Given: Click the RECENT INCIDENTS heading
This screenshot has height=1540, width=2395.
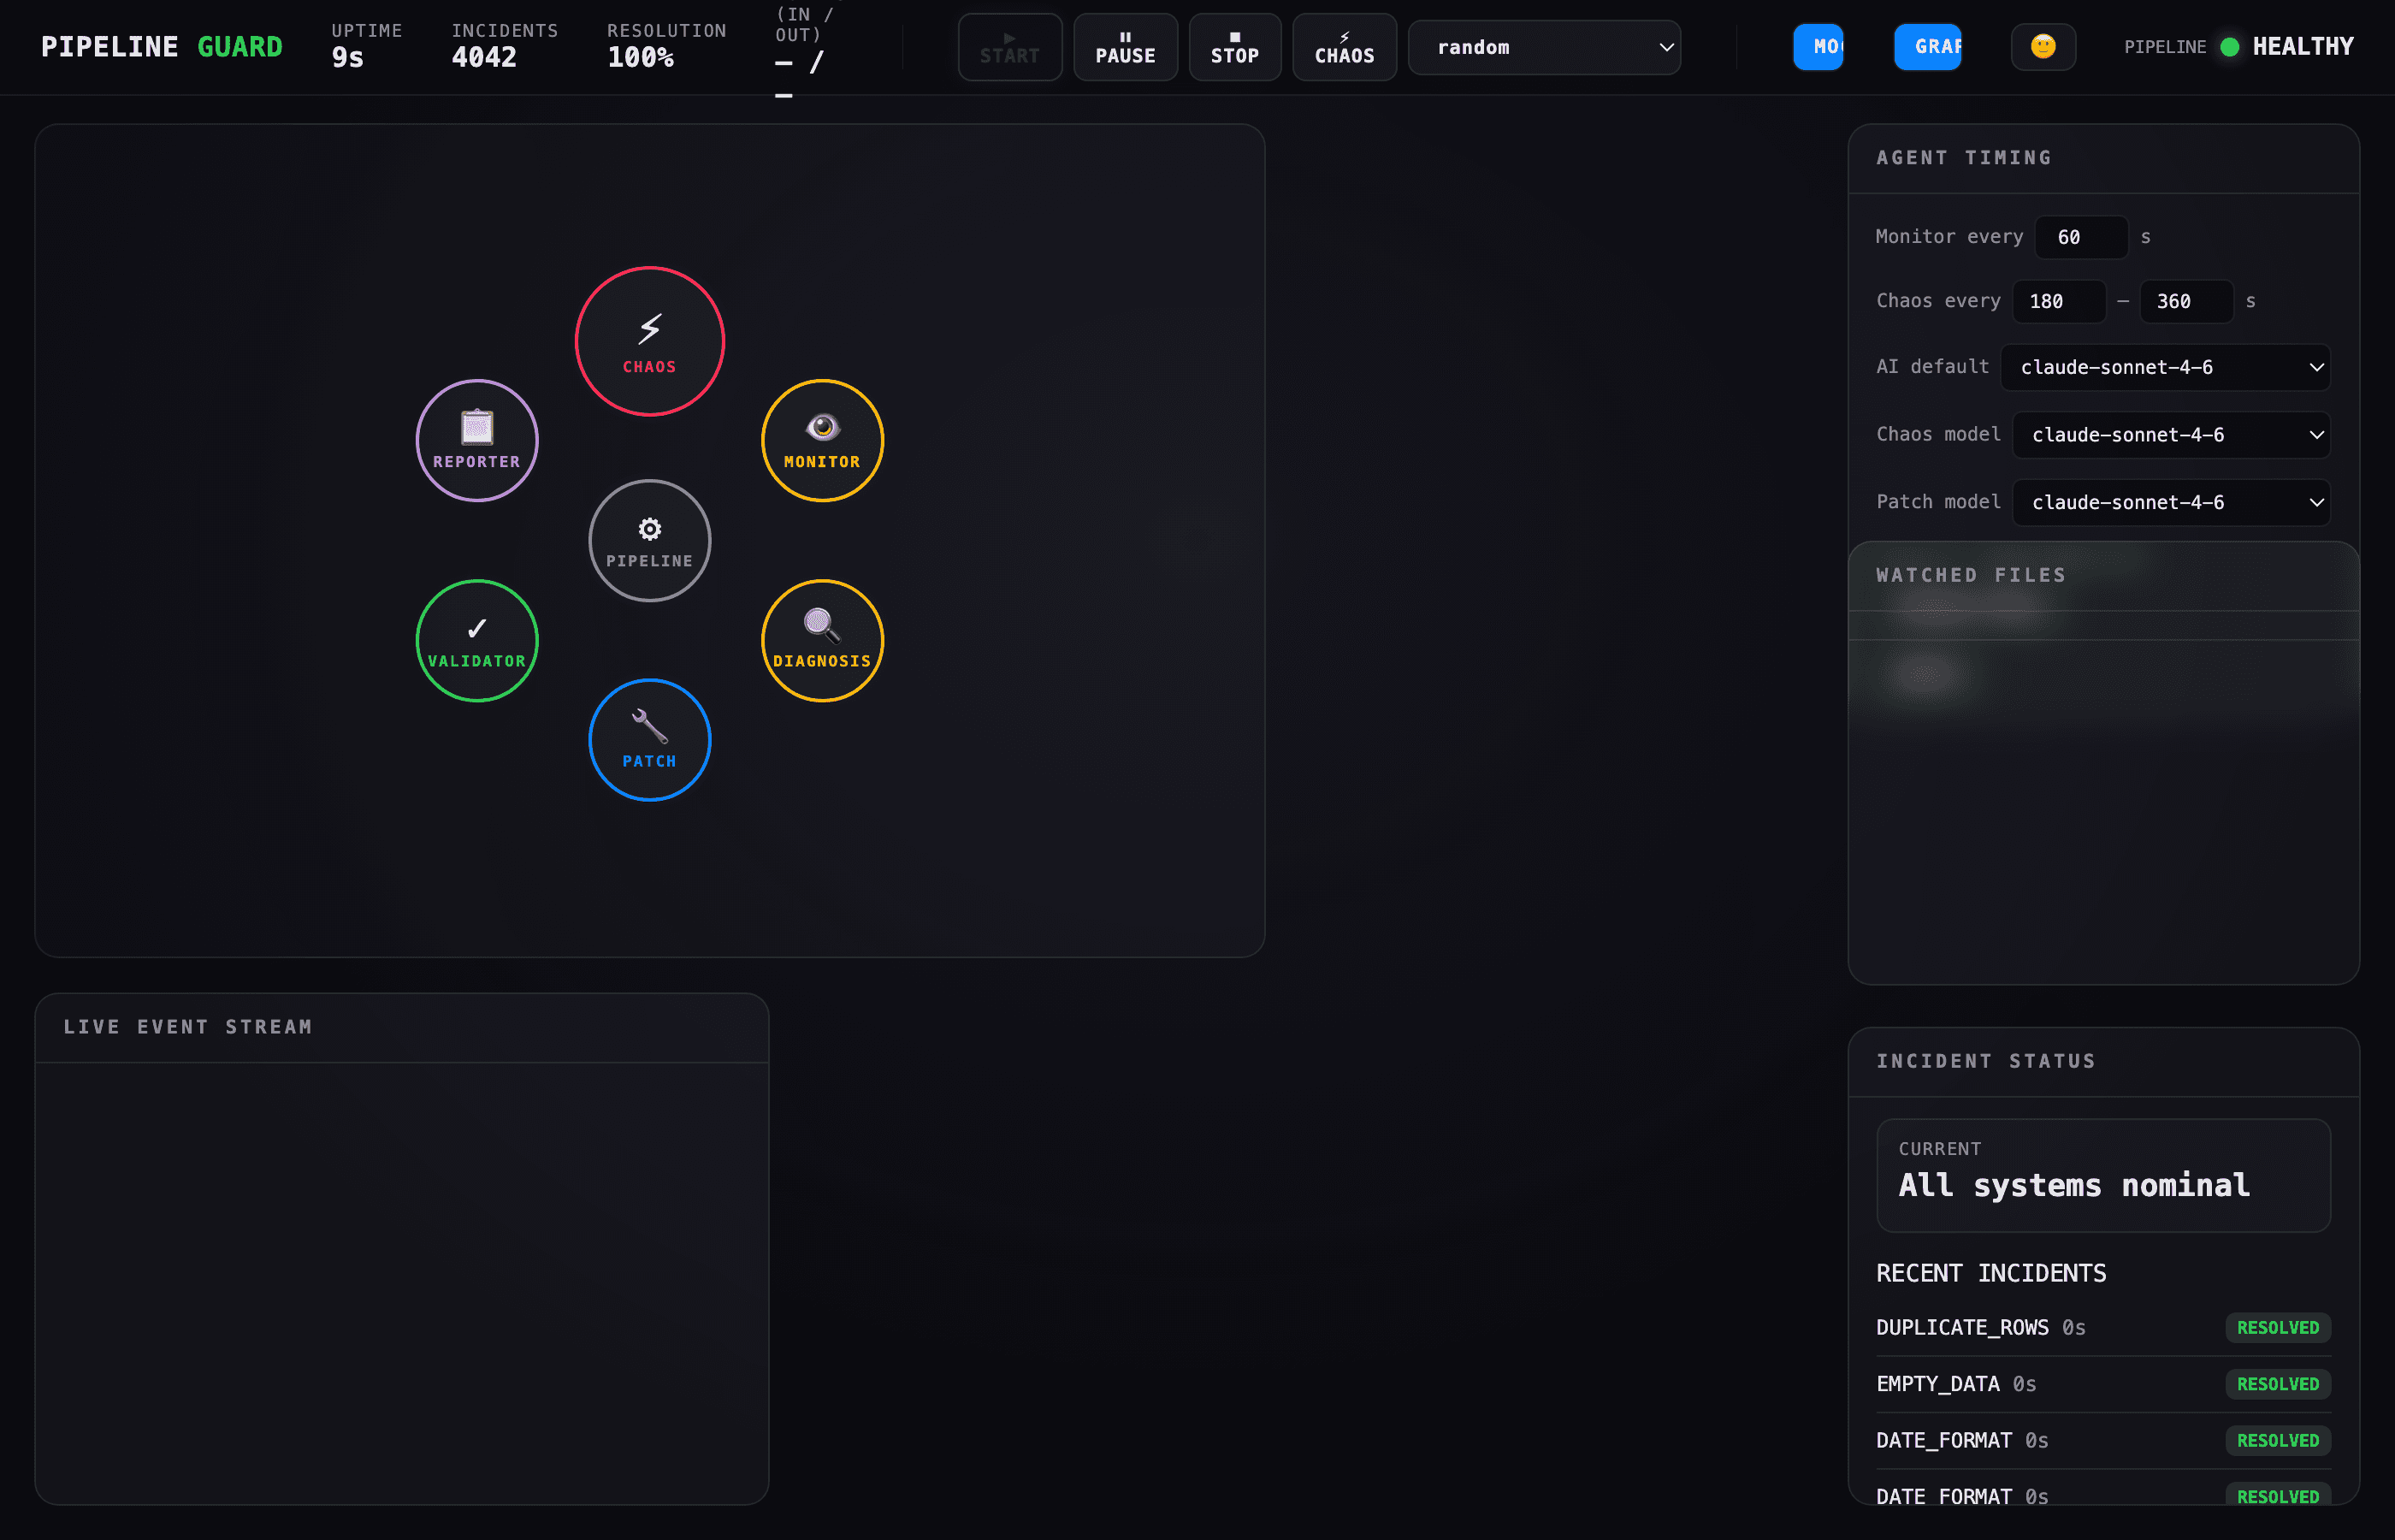Looking at the screenshot, I should pos(1991,1273).
